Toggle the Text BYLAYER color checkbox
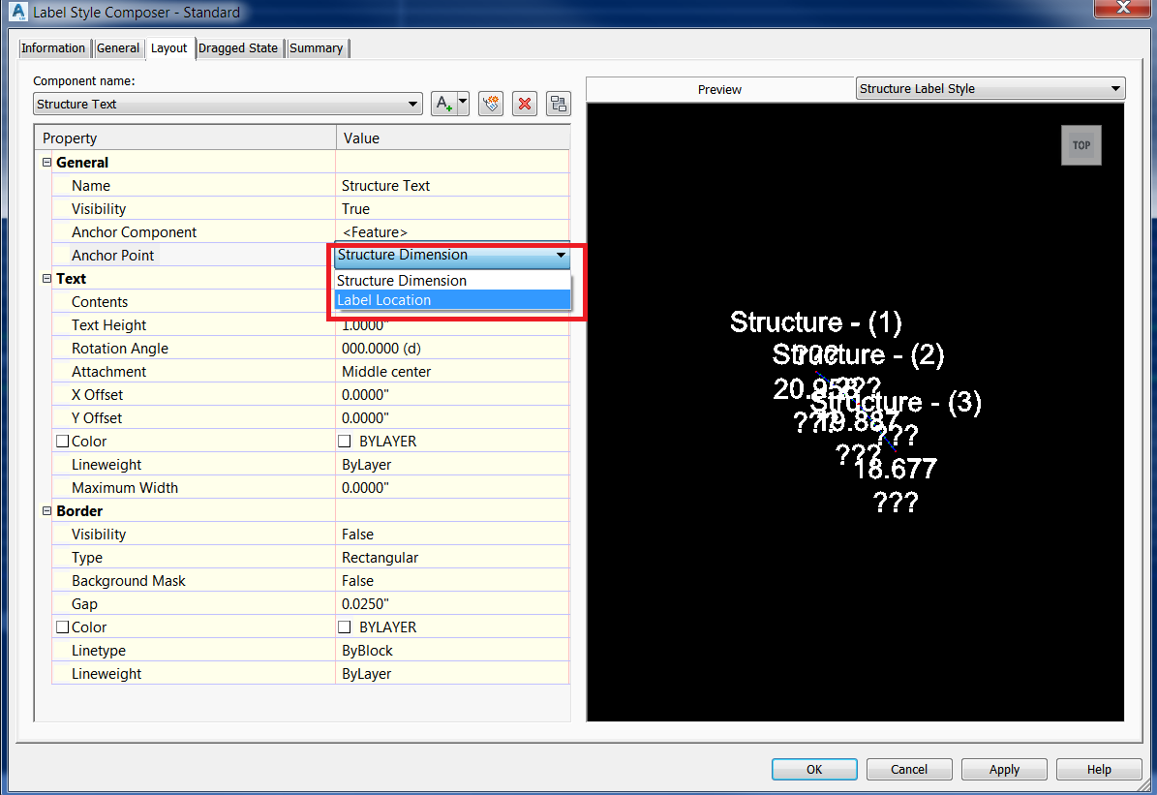This screenshot has width=1157, height=795. 344,442
